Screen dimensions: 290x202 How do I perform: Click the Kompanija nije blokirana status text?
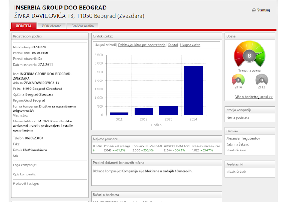(157, 171)
